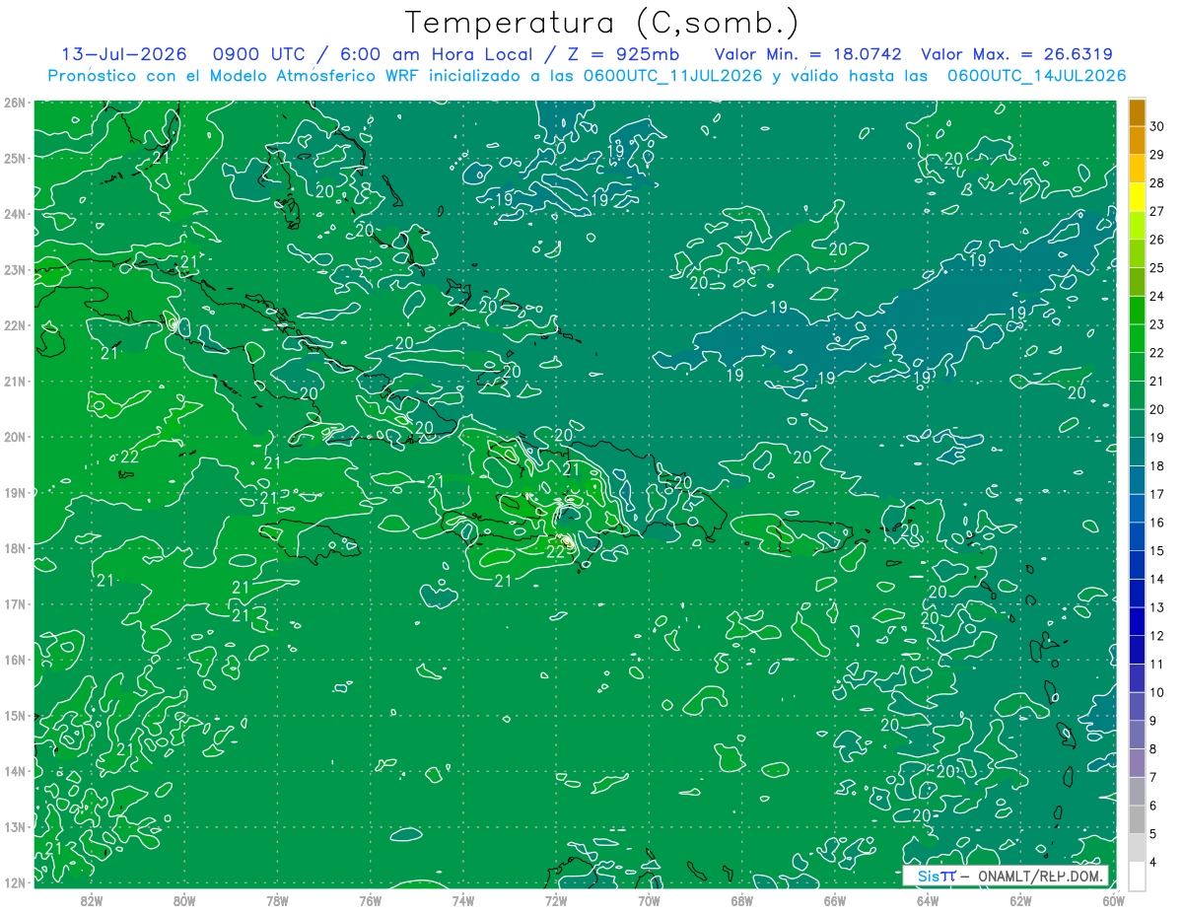Click latitude axis label '26N'
Image resolution: width=1183 pixels, height=914 pixels.
(x=15, y=103)
